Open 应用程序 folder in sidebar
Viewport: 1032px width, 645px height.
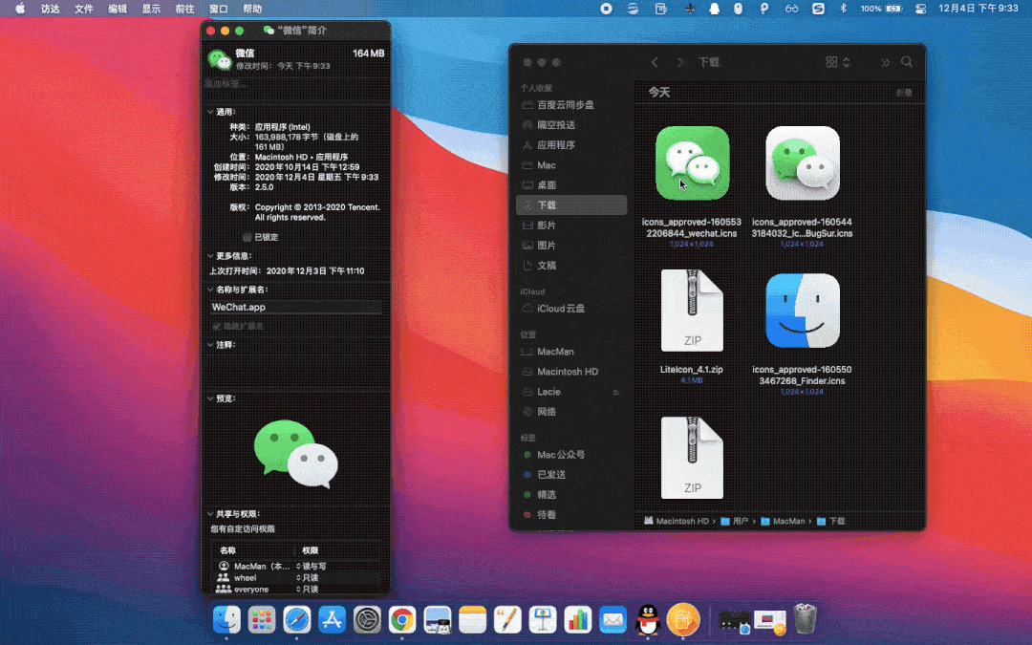(555, 145)
